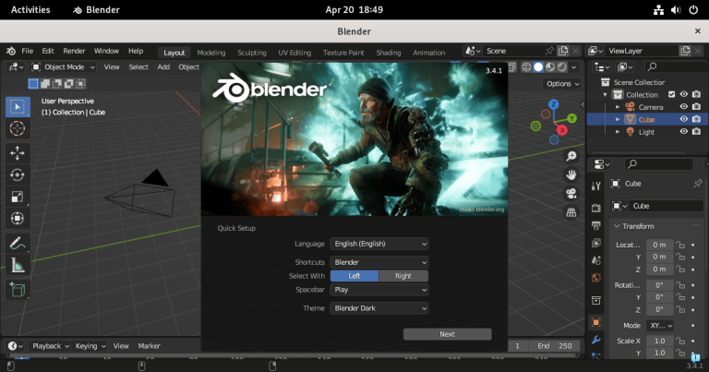This screenshot has width=709, height=372.
Task: Open the Modifiers wrench properties icon
Action: (596, 340)
